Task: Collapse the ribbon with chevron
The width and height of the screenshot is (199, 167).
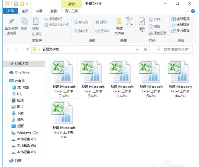Action: click(187, 11)
